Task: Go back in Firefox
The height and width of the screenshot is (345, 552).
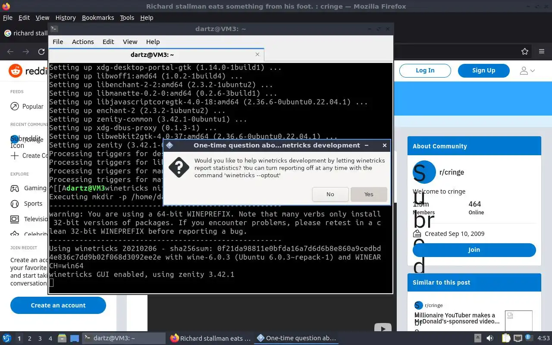Action: point(10,52)
